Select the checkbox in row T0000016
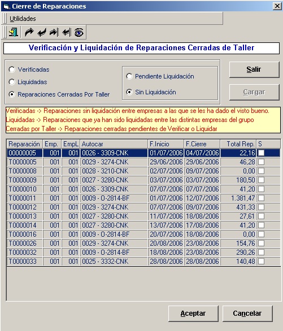Viewport: 283px width, 331px height. pos(262,234)
